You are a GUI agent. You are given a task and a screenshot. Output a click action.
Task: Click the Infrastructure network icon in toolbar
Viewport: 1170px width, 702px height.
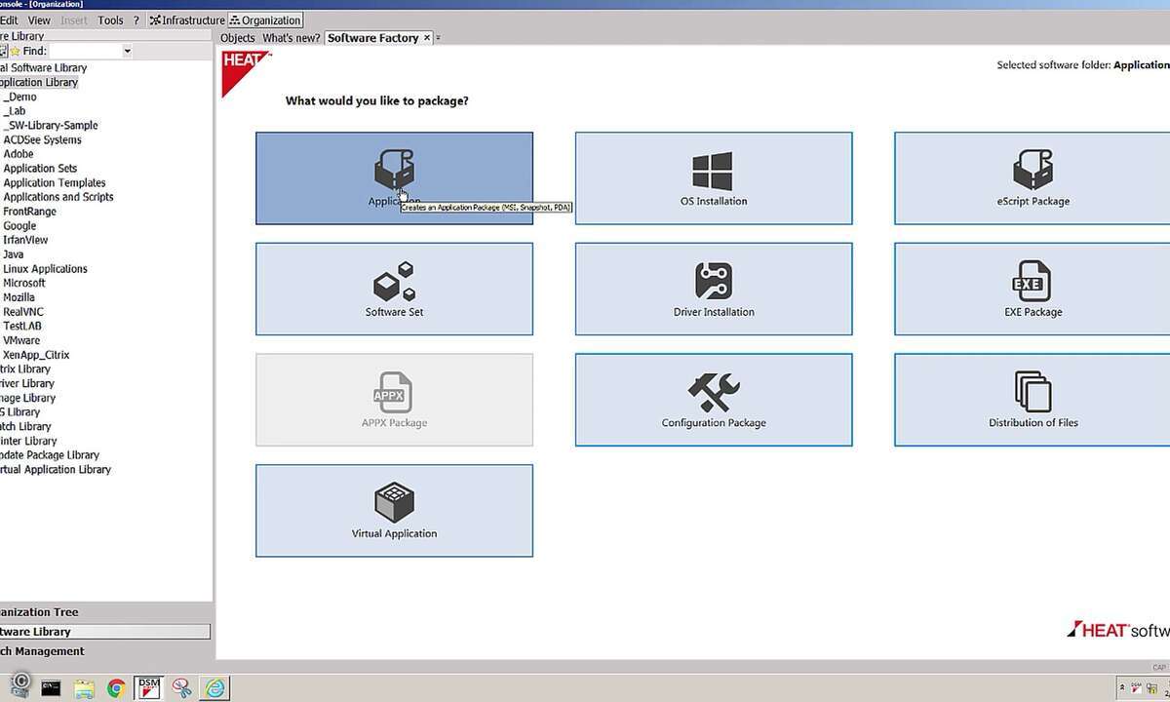point(154,20)
